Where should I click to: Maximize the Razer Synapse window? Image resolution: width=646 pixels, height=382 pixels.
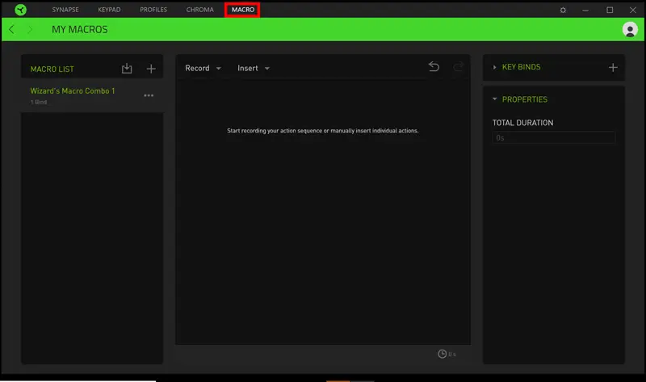(x=610, y=10)
